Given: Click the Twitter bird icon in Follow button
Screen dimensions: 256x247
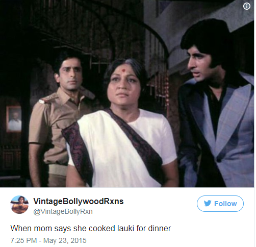Looking at the screenshot, I should click(208, 204).
